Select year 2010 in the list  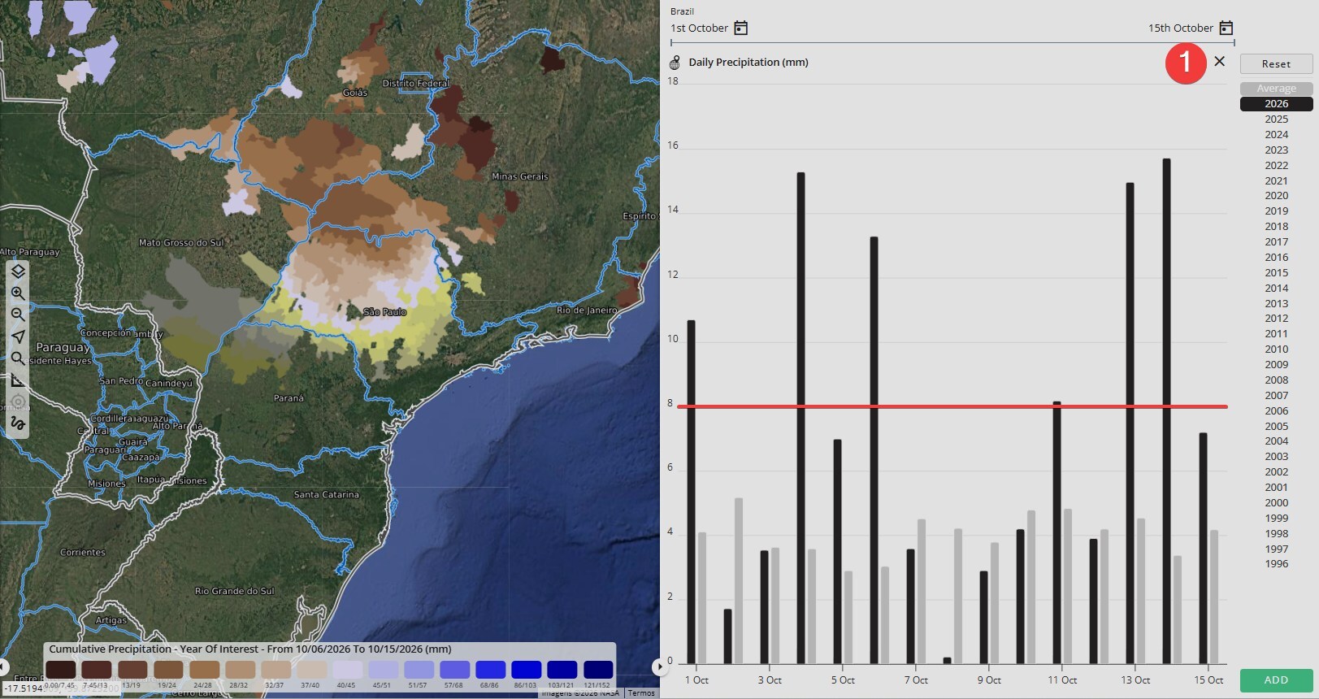(x=1276, y=349)
